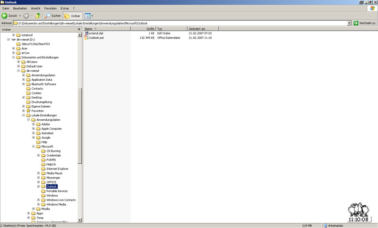378x228 pixels.
Task: Toggle the Ordner folder pane button
Action: click(72, 16)
